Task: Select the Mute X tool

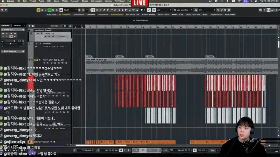Action: [115, 10]
